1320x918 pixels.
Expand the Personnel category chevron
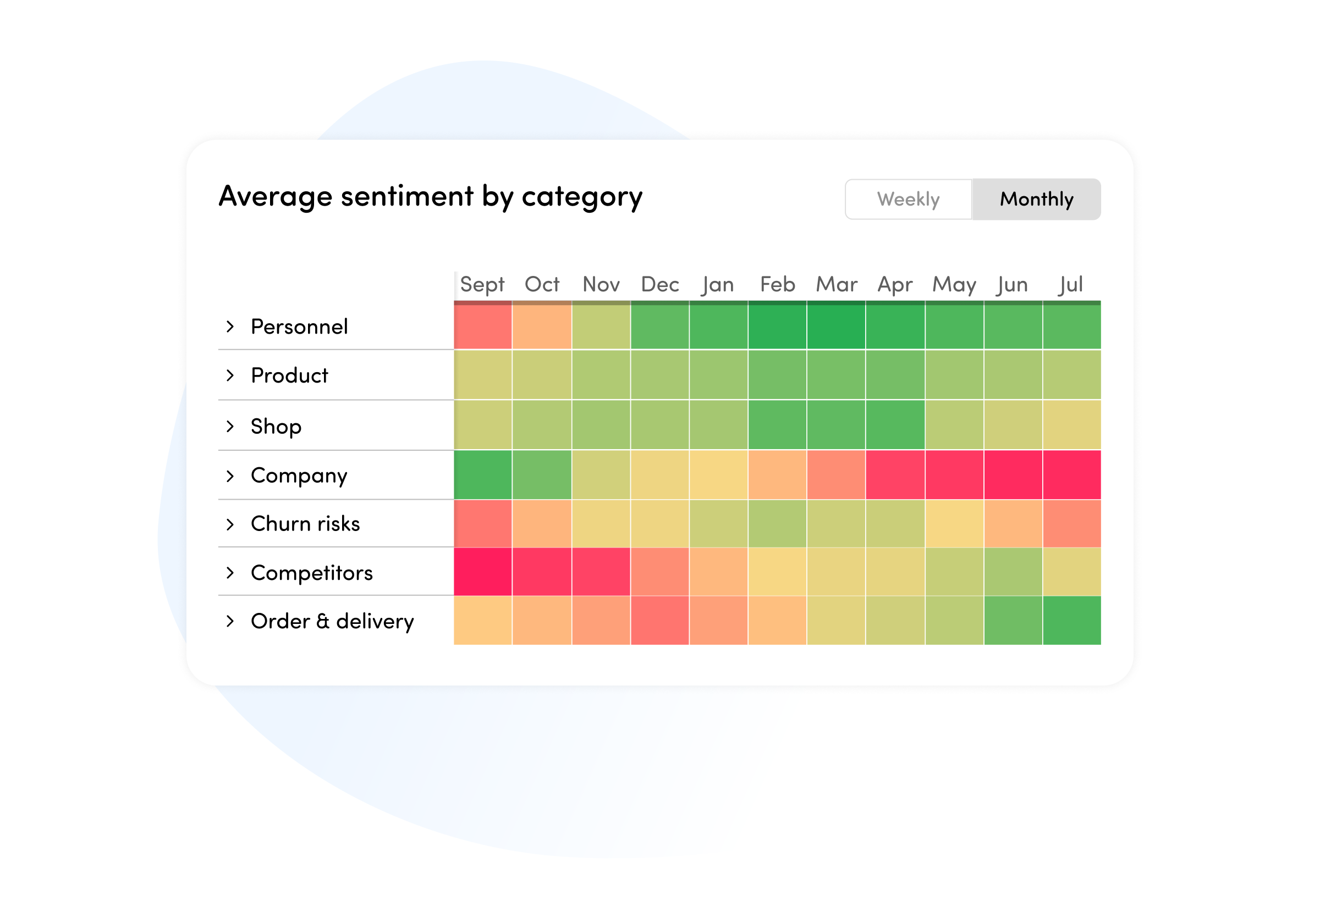[x=230, y=327]
